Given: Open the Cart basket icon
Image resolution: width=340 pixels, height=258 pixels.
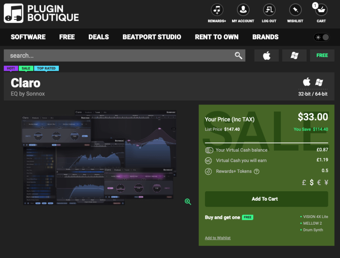Looking at the screenshot, I should [321, 10].
